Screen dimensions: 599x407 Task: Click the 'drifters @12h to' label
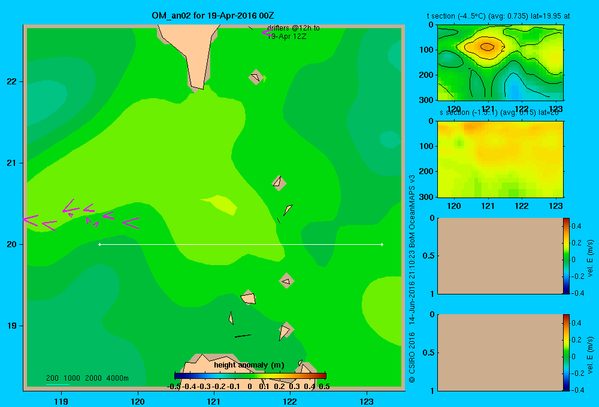(x=294, y=28)
